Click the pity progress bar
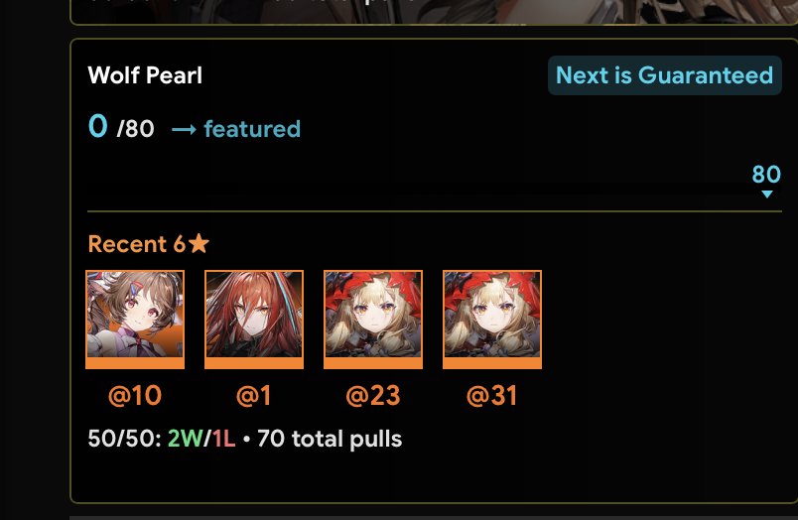Image resolution: width=798 pixels, height=520 pixels. coord(435,190)
